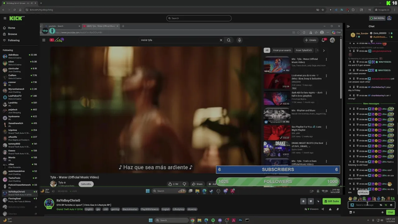Open Spotify from the Windows taskbar
Screen dimensions: 398x224
tap(213, 220)
